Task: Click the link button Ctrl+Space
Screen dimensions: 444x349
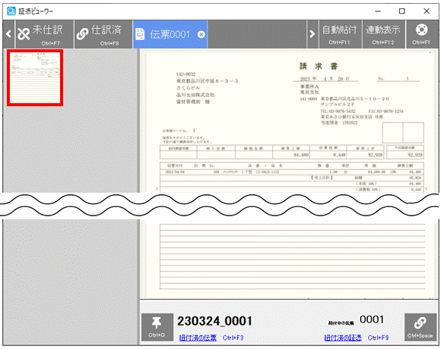Action: click(x=420, y=327)
